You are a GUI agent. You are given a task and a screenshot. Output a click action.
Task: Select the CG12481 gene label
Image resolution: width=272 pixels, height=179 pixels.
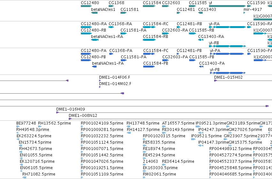[186, 10]
